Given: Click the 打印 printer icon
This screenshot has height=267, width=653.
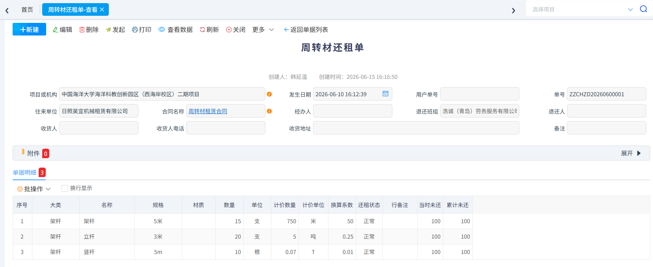Looking at the screenshot, I should point(135,30).
